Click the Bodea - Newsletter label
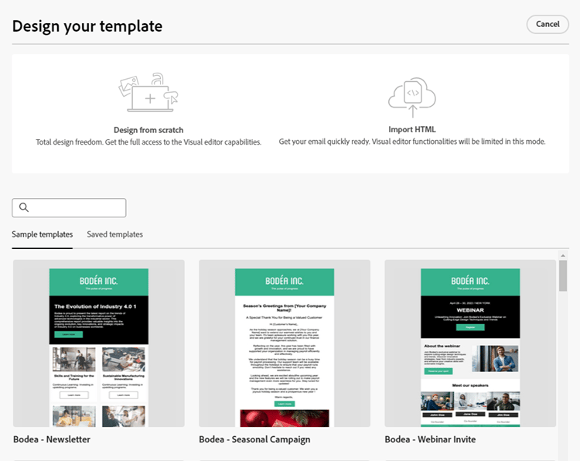 [52, 439]
